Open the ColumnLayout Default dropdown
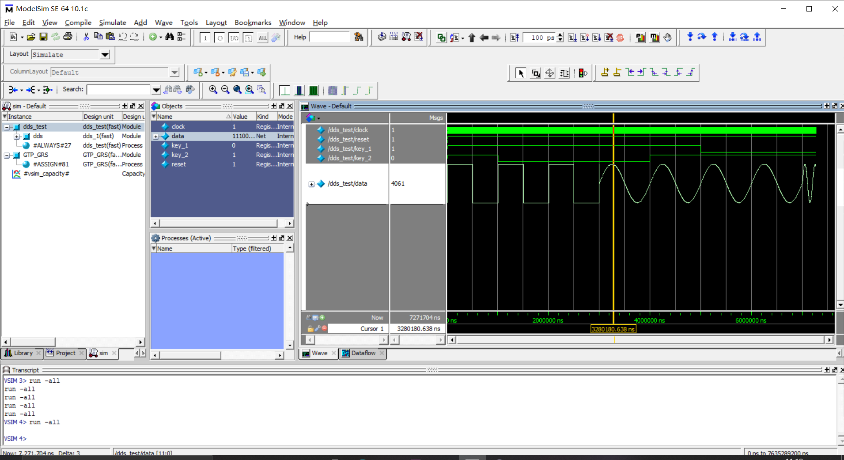Viewport: 844px width, 460px height. coord(175,72)
